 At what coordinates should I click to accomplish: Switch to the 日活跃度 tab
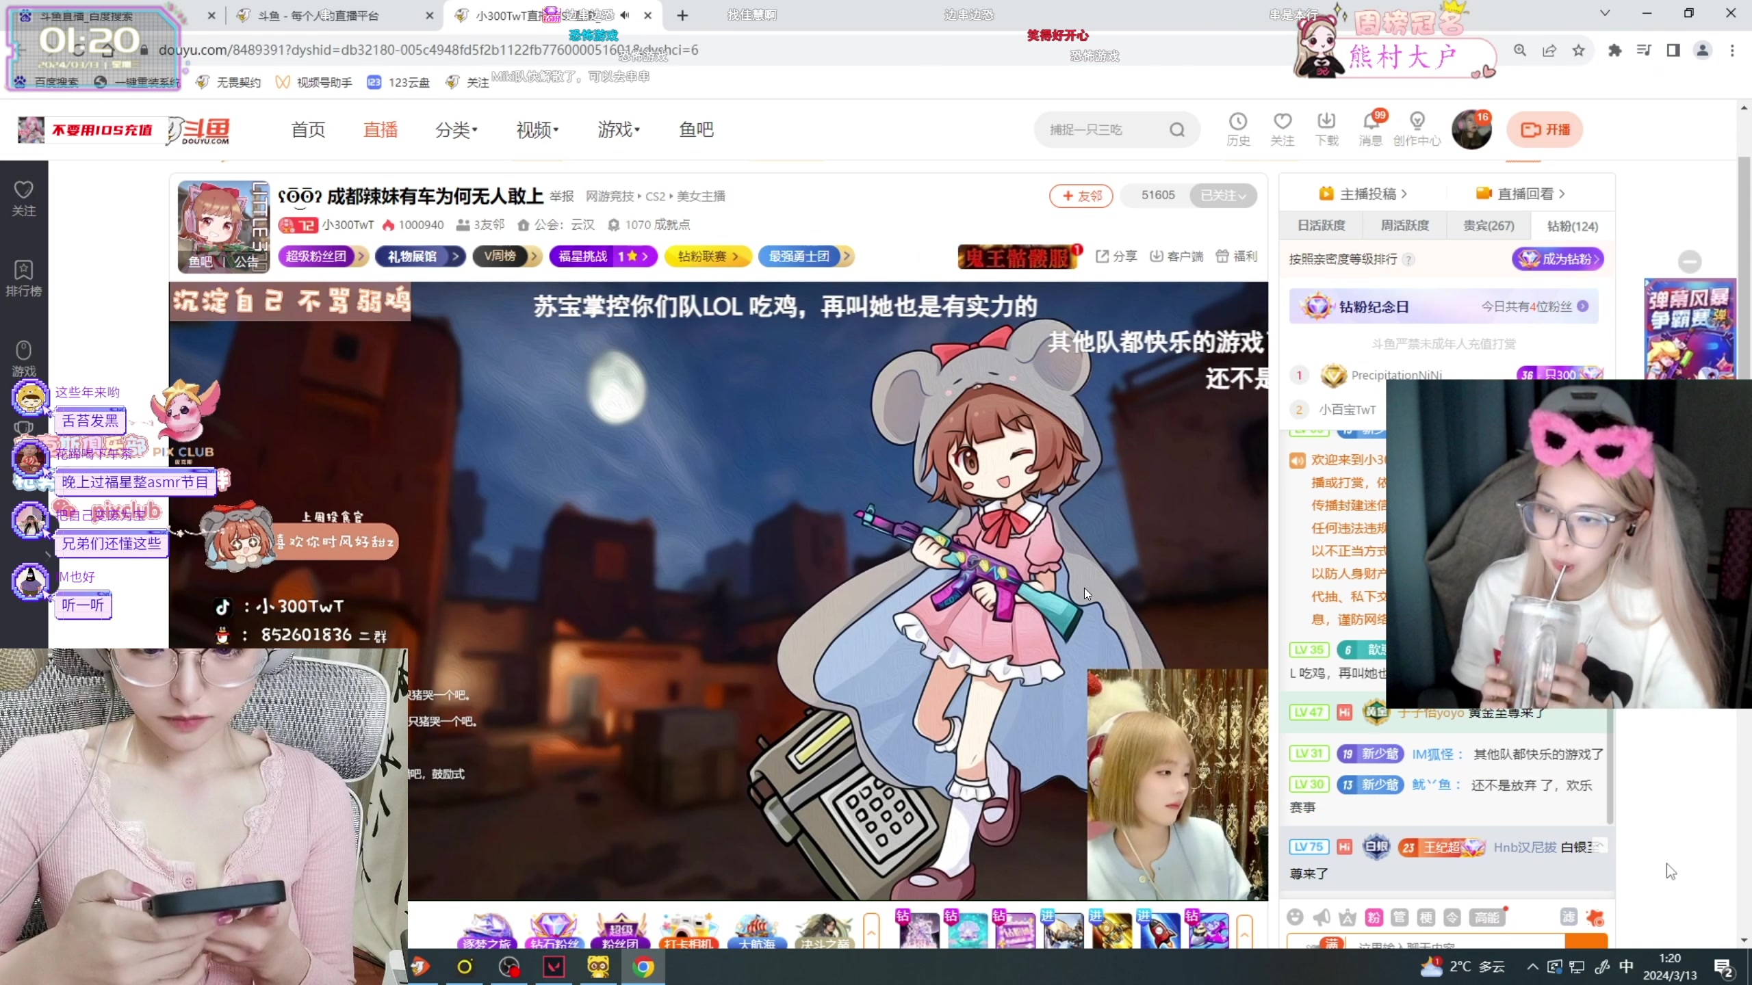point(1321,226)
